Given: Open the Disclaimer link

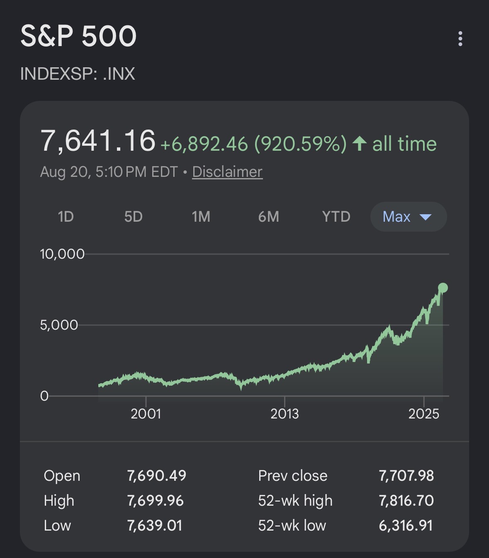Looking at the screenshot, I should 227,172.
